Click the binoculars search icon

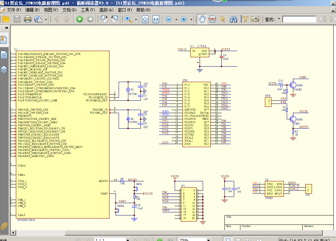233,19
